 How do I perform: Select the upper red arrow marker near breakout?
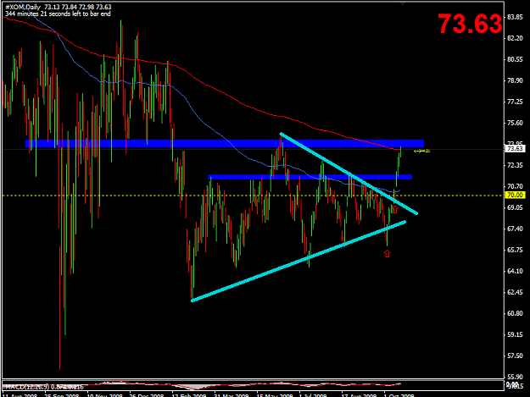click(x=394, y=209)
